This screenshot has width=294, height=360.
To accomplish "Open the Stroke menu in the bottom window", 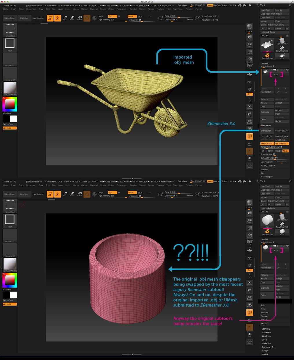I will 151,185.
